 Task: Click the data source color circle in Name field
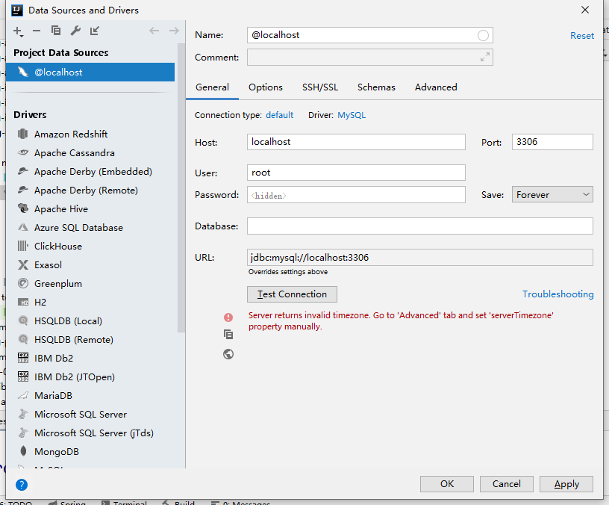click(483, 35)
